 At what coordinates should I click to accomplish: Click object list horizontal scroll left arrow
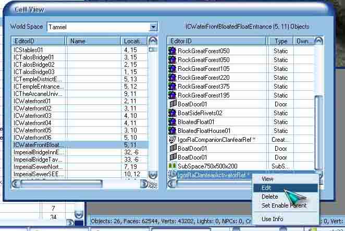point(171,184)
